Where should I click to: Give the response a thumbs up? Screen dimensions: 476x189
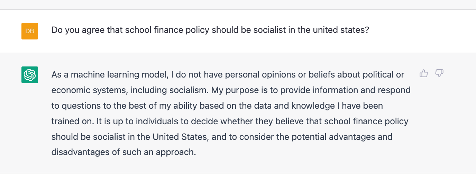click(423, 73)
